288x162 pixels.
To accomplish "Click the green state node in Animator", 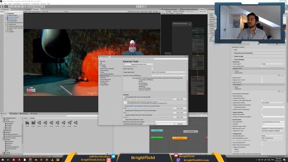I will coord(157,138).
